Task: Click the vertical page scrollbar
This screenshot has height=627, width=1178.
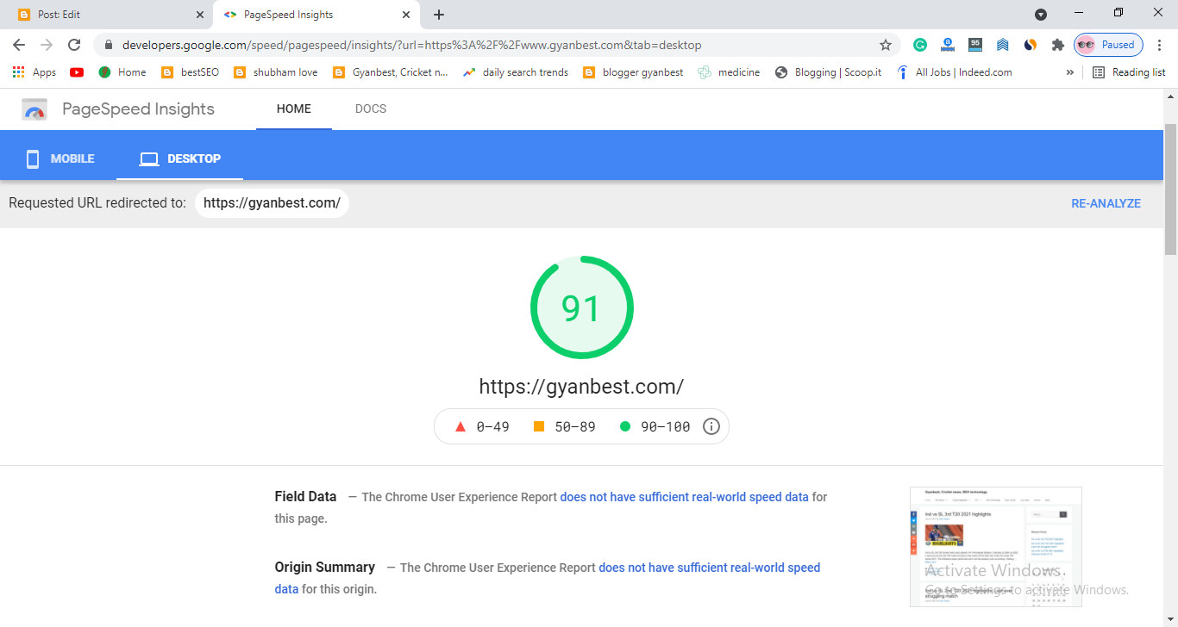Action: [x=1170, y=189]
